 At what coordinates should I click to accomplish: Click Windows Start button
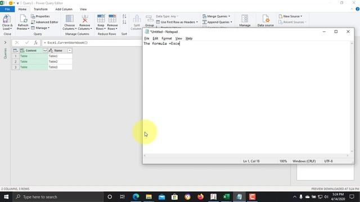pyautogui.click(x=6, y=197)
